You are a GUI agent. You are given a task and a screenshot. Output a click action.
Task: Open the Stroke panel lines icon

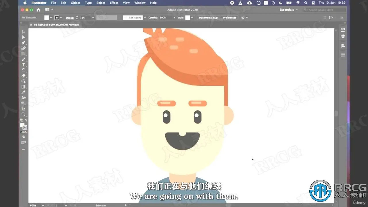(343, 55)
